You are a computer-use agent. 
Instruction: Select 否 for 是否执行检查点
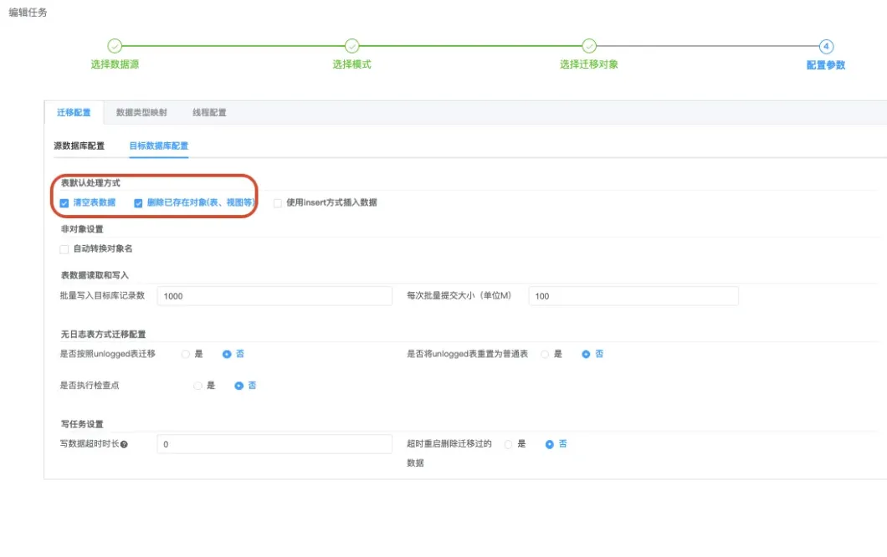click(238, 386)
